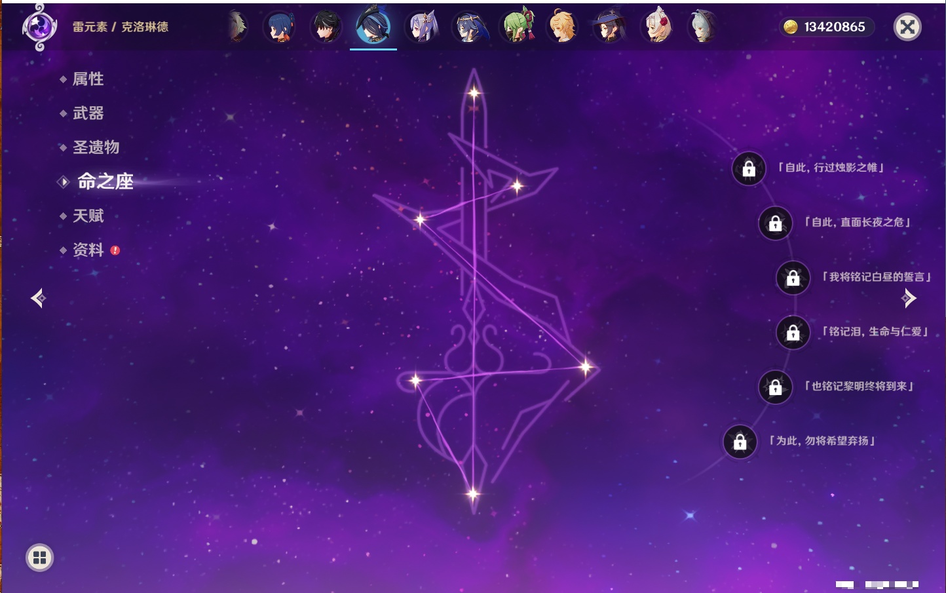Switch to the 天赋 talents menu

[88, 216]
